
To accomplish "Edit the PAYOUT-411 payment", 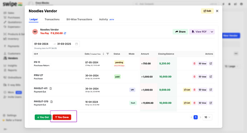I will coord(187,90).
